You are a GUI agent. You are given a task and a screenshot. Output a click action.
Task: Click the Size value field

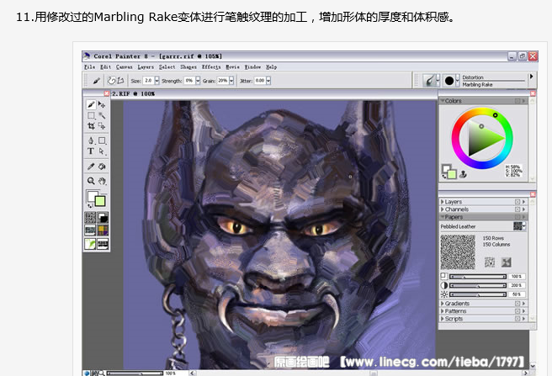pyautogui.click(x=148, y=81)
